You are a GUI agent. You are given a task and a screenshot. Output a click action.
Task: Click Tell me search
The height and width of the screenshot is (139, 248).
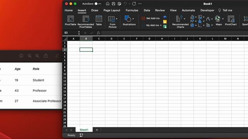point(226,10)
